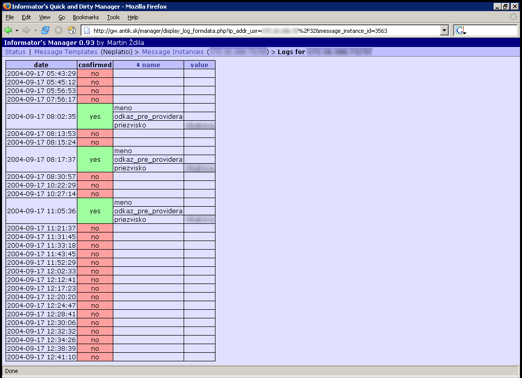The width and height of the screenshot is (522, 378).
Task: Open the Back button history dropdown arrow
Action: 17,30
